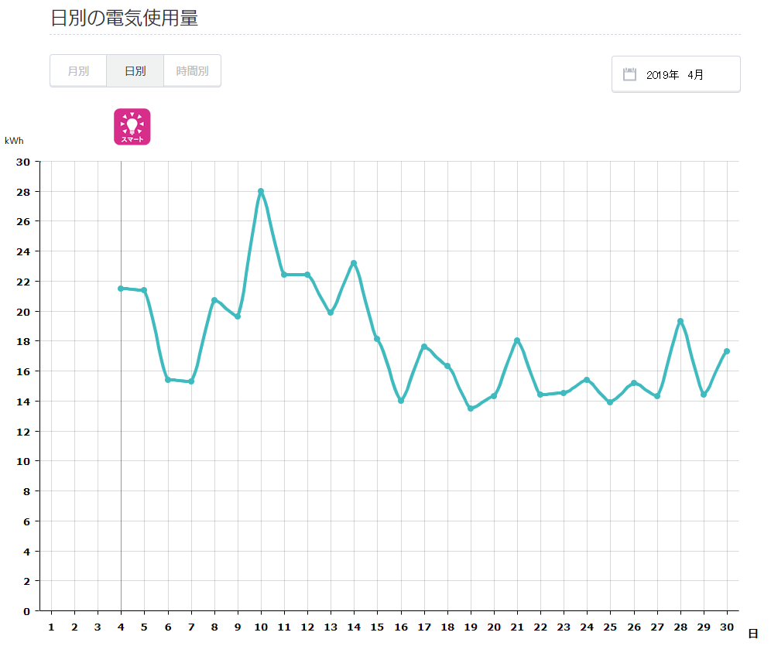Select the data point for day 14
The image size is (771, 646).
pos(354,263)
